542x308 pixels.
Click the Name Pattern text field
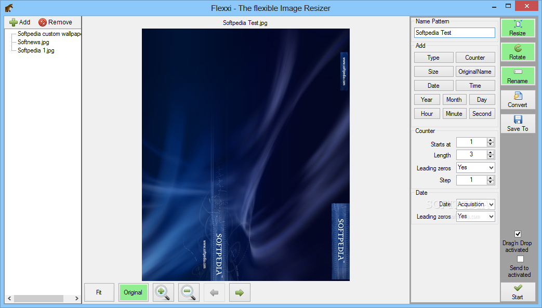tap(455, 33)
